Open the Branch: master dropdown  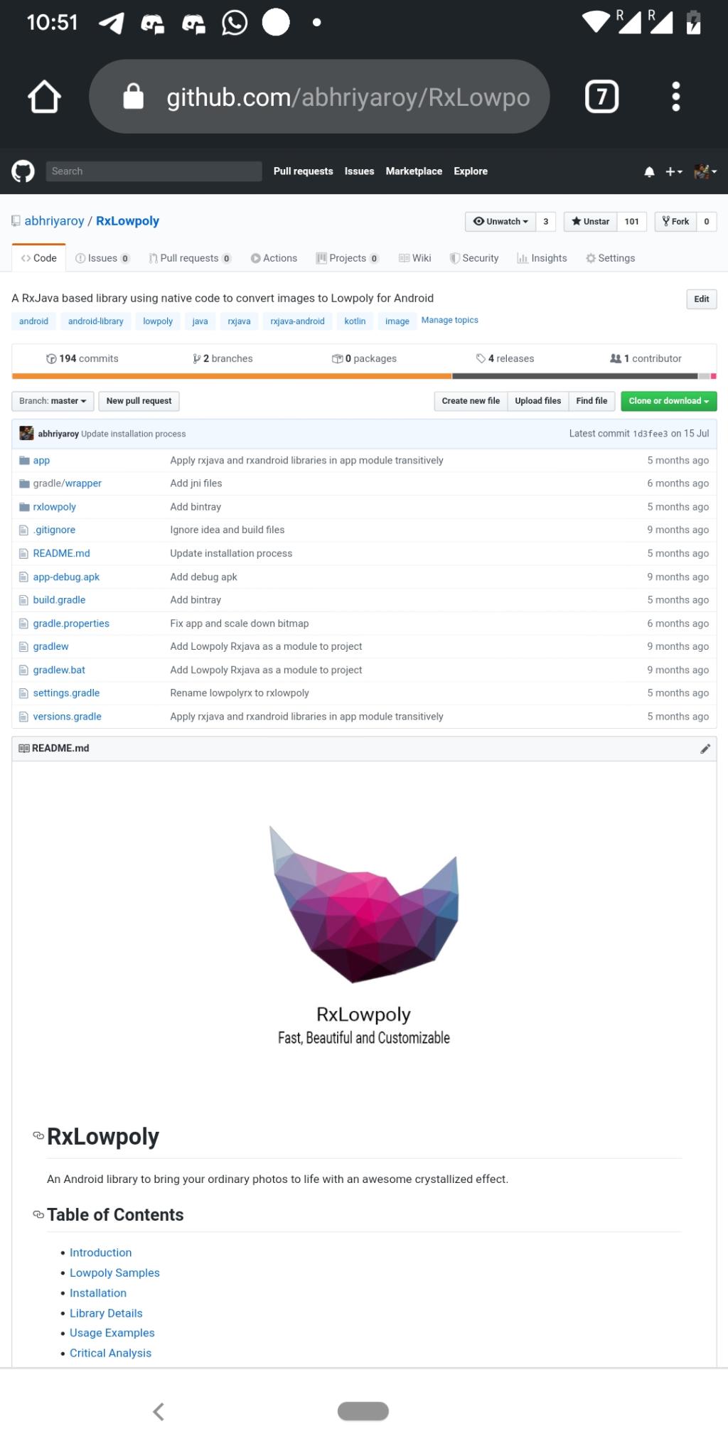pyautogui.click(x=53, y=401)
